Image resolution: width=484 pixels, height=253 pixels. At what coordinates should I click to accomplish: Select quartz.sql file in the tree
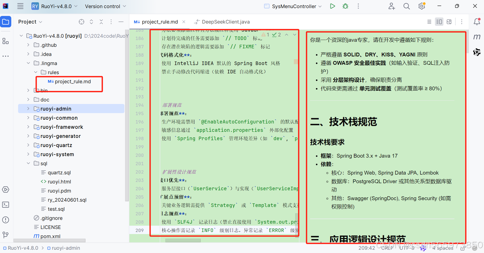click(x=56, y=173)
